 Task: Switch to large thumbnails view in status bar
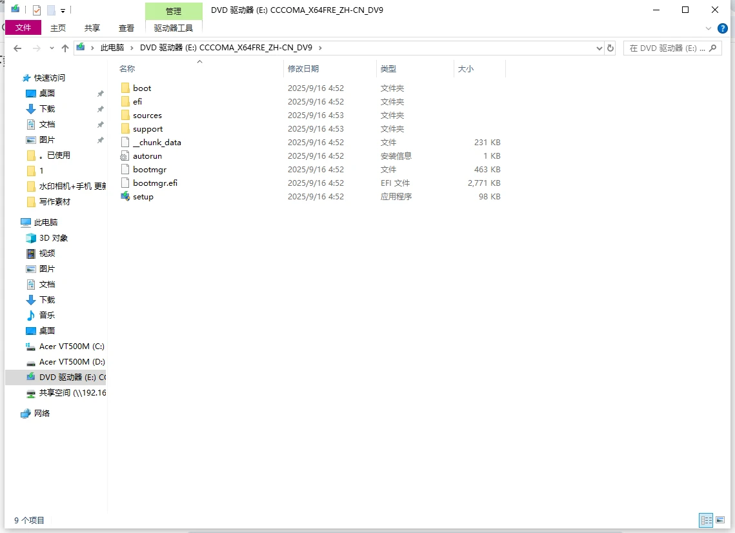point(721,520)
